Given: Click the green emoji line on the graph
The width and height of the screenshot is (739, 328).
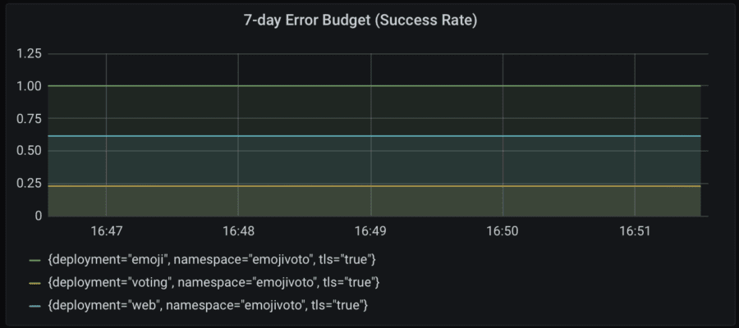Looking at the screenshot, I should pos(374,85).
